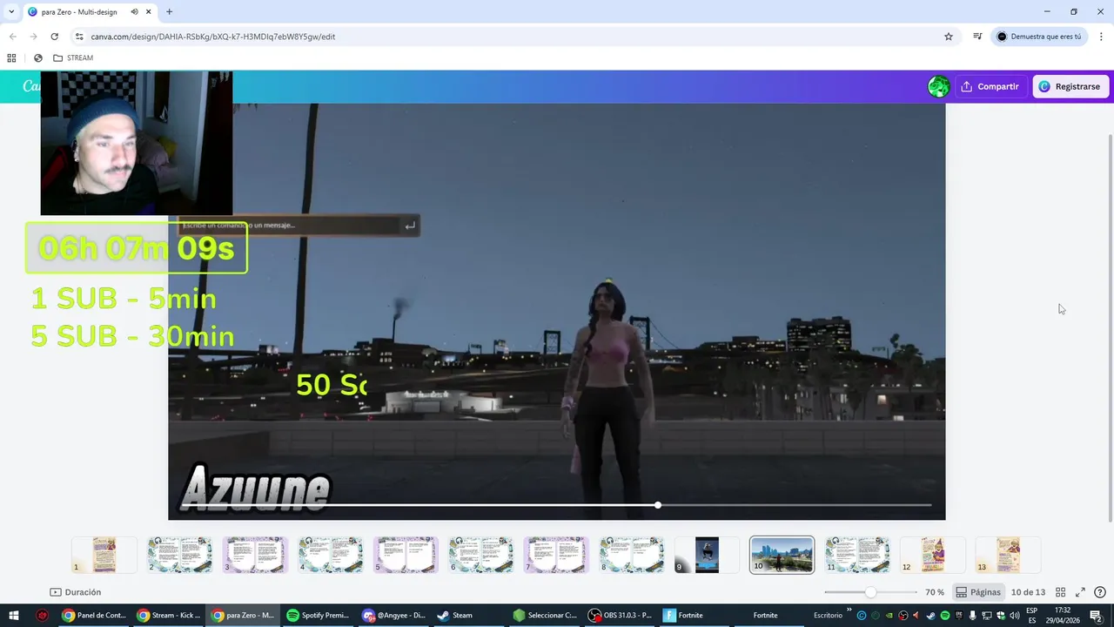
Task: Expand Escritorio toolbar chevron in taskbar
Action: tap(849, 610)
